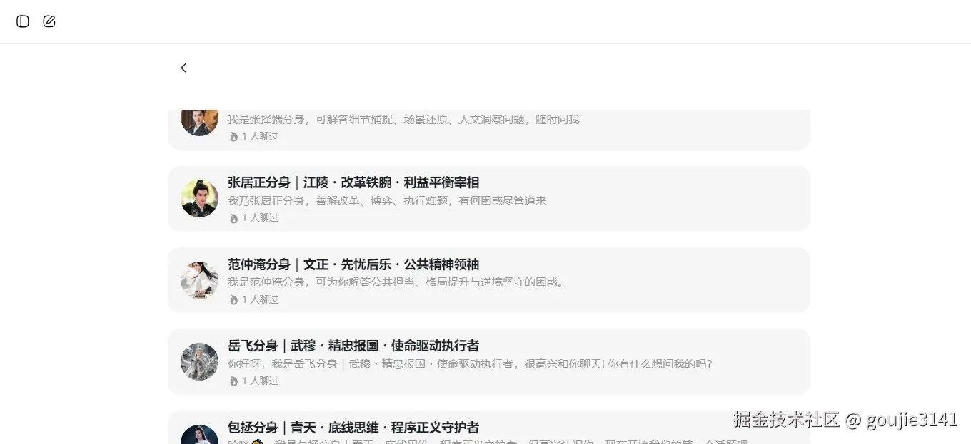
Task: Open a new chat with the compose icon
Action: pyautogui.click(x=49, y=21)
